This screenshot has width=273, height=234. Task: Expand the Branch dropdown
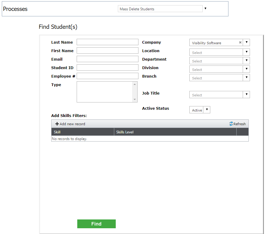(x=247, y=78)
